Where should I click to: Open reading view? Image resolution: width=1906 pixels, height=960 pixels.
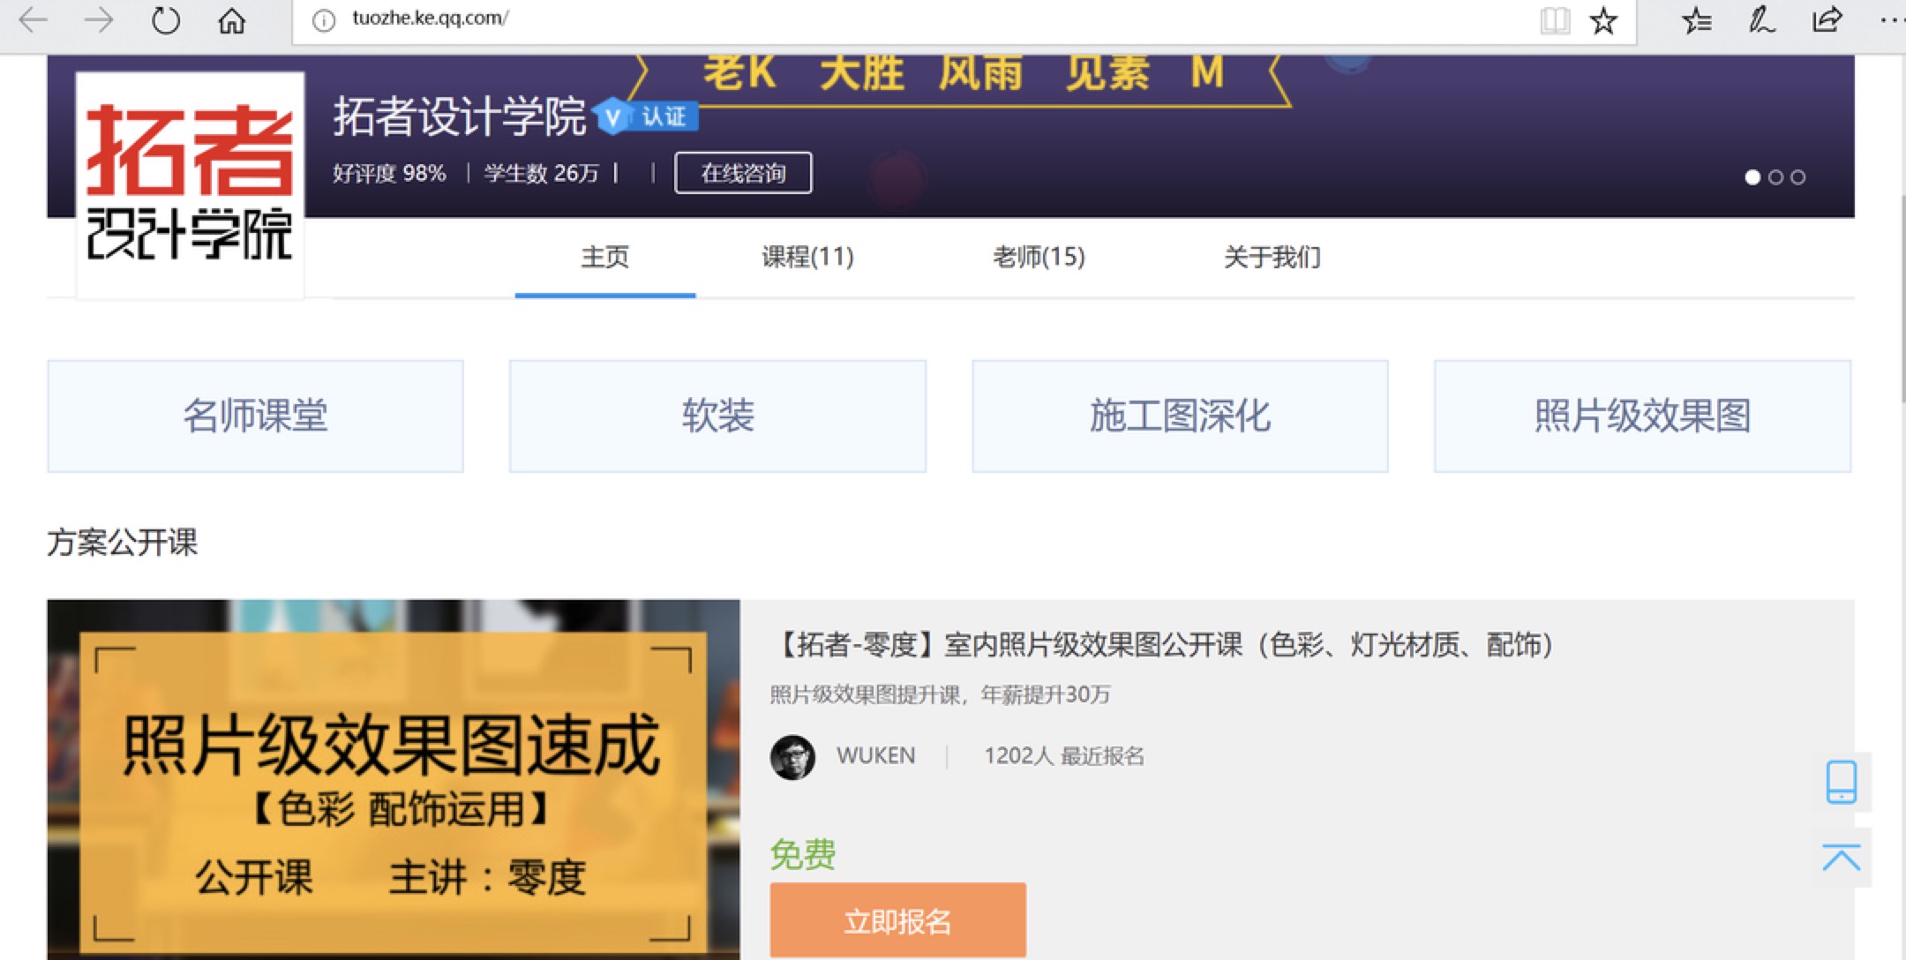pos(1554,19)
